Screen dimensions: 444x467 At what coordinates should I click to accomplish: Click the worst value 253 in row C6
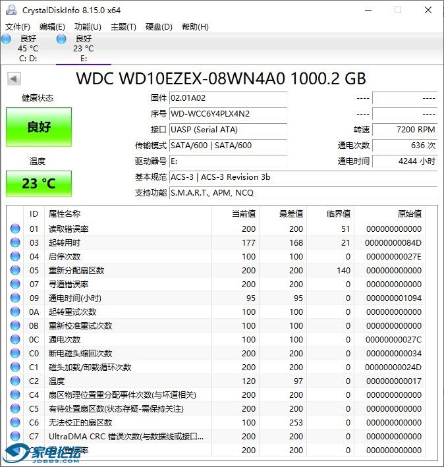point(296,423)
